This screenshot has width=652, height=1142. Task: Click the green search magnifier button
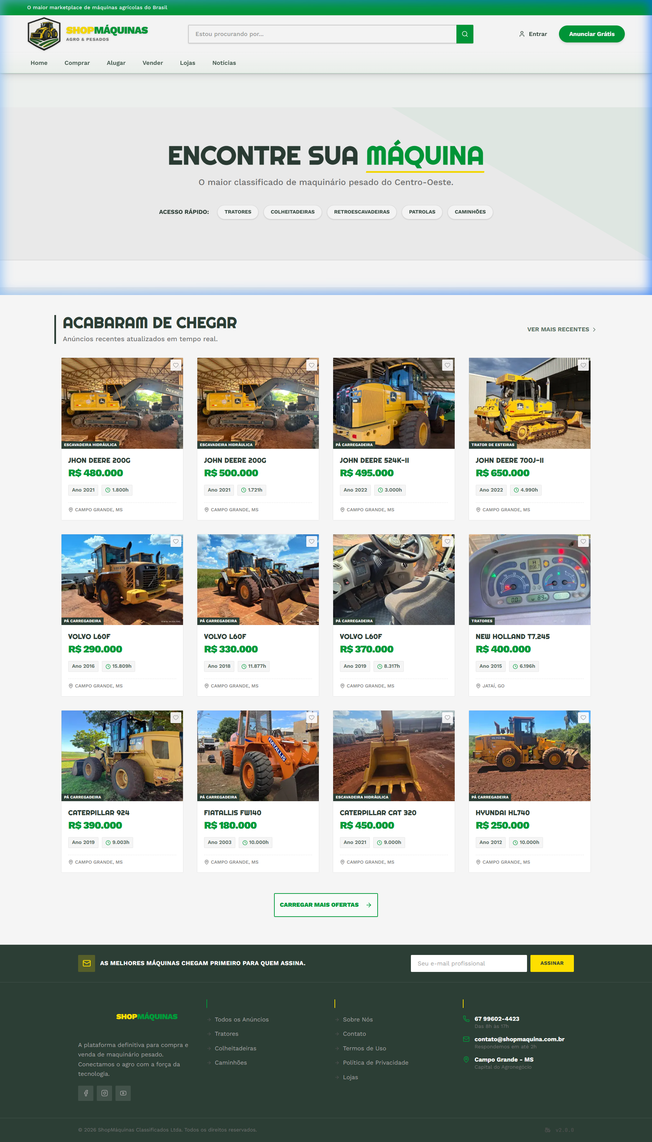(464, 34)
